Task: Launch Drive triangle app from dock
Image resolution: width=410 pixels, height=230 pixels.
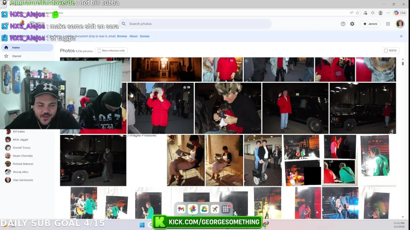Action: (204, 209)
